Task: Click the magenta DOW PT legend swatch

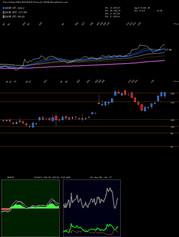Action: (x=4, y=17)
